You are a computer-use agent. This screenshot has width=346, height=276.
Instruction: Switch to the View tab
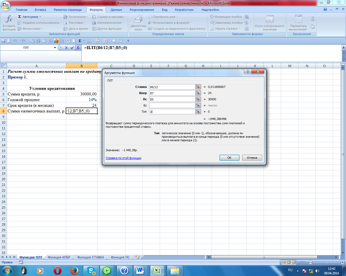click(165, 10)
